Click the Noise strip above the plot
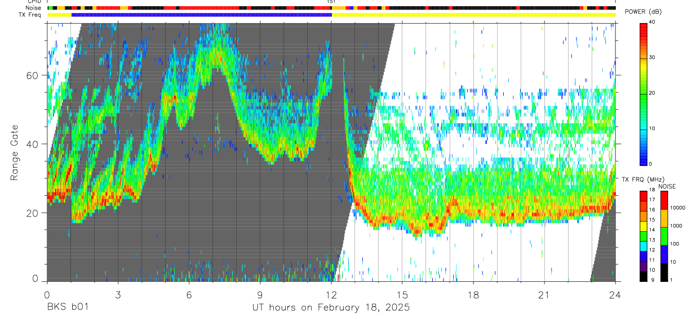This screenshot has width=692, height=319. coord(331,8)
